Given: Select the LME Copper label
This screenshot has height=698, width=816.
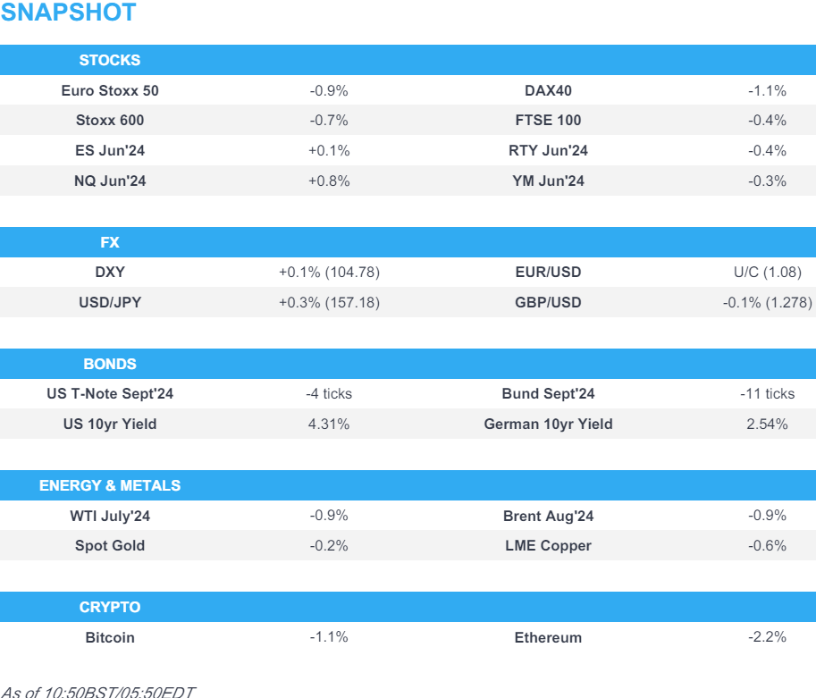Looking at the screenshot, I should [548, 546].
